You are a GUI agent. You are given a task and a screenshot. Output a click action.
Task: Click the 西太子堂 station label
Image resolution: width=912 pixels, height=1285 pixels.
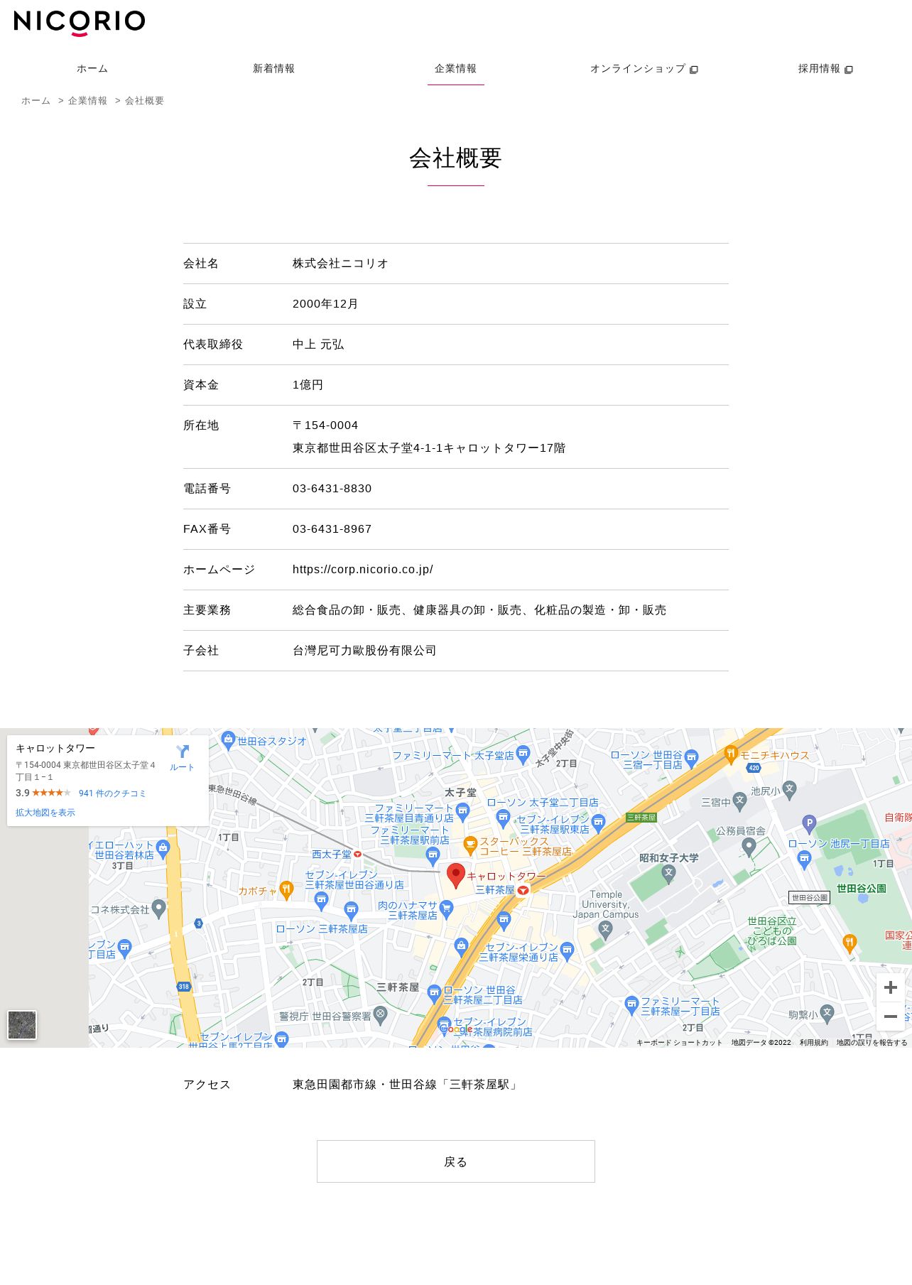click(332, 854)
